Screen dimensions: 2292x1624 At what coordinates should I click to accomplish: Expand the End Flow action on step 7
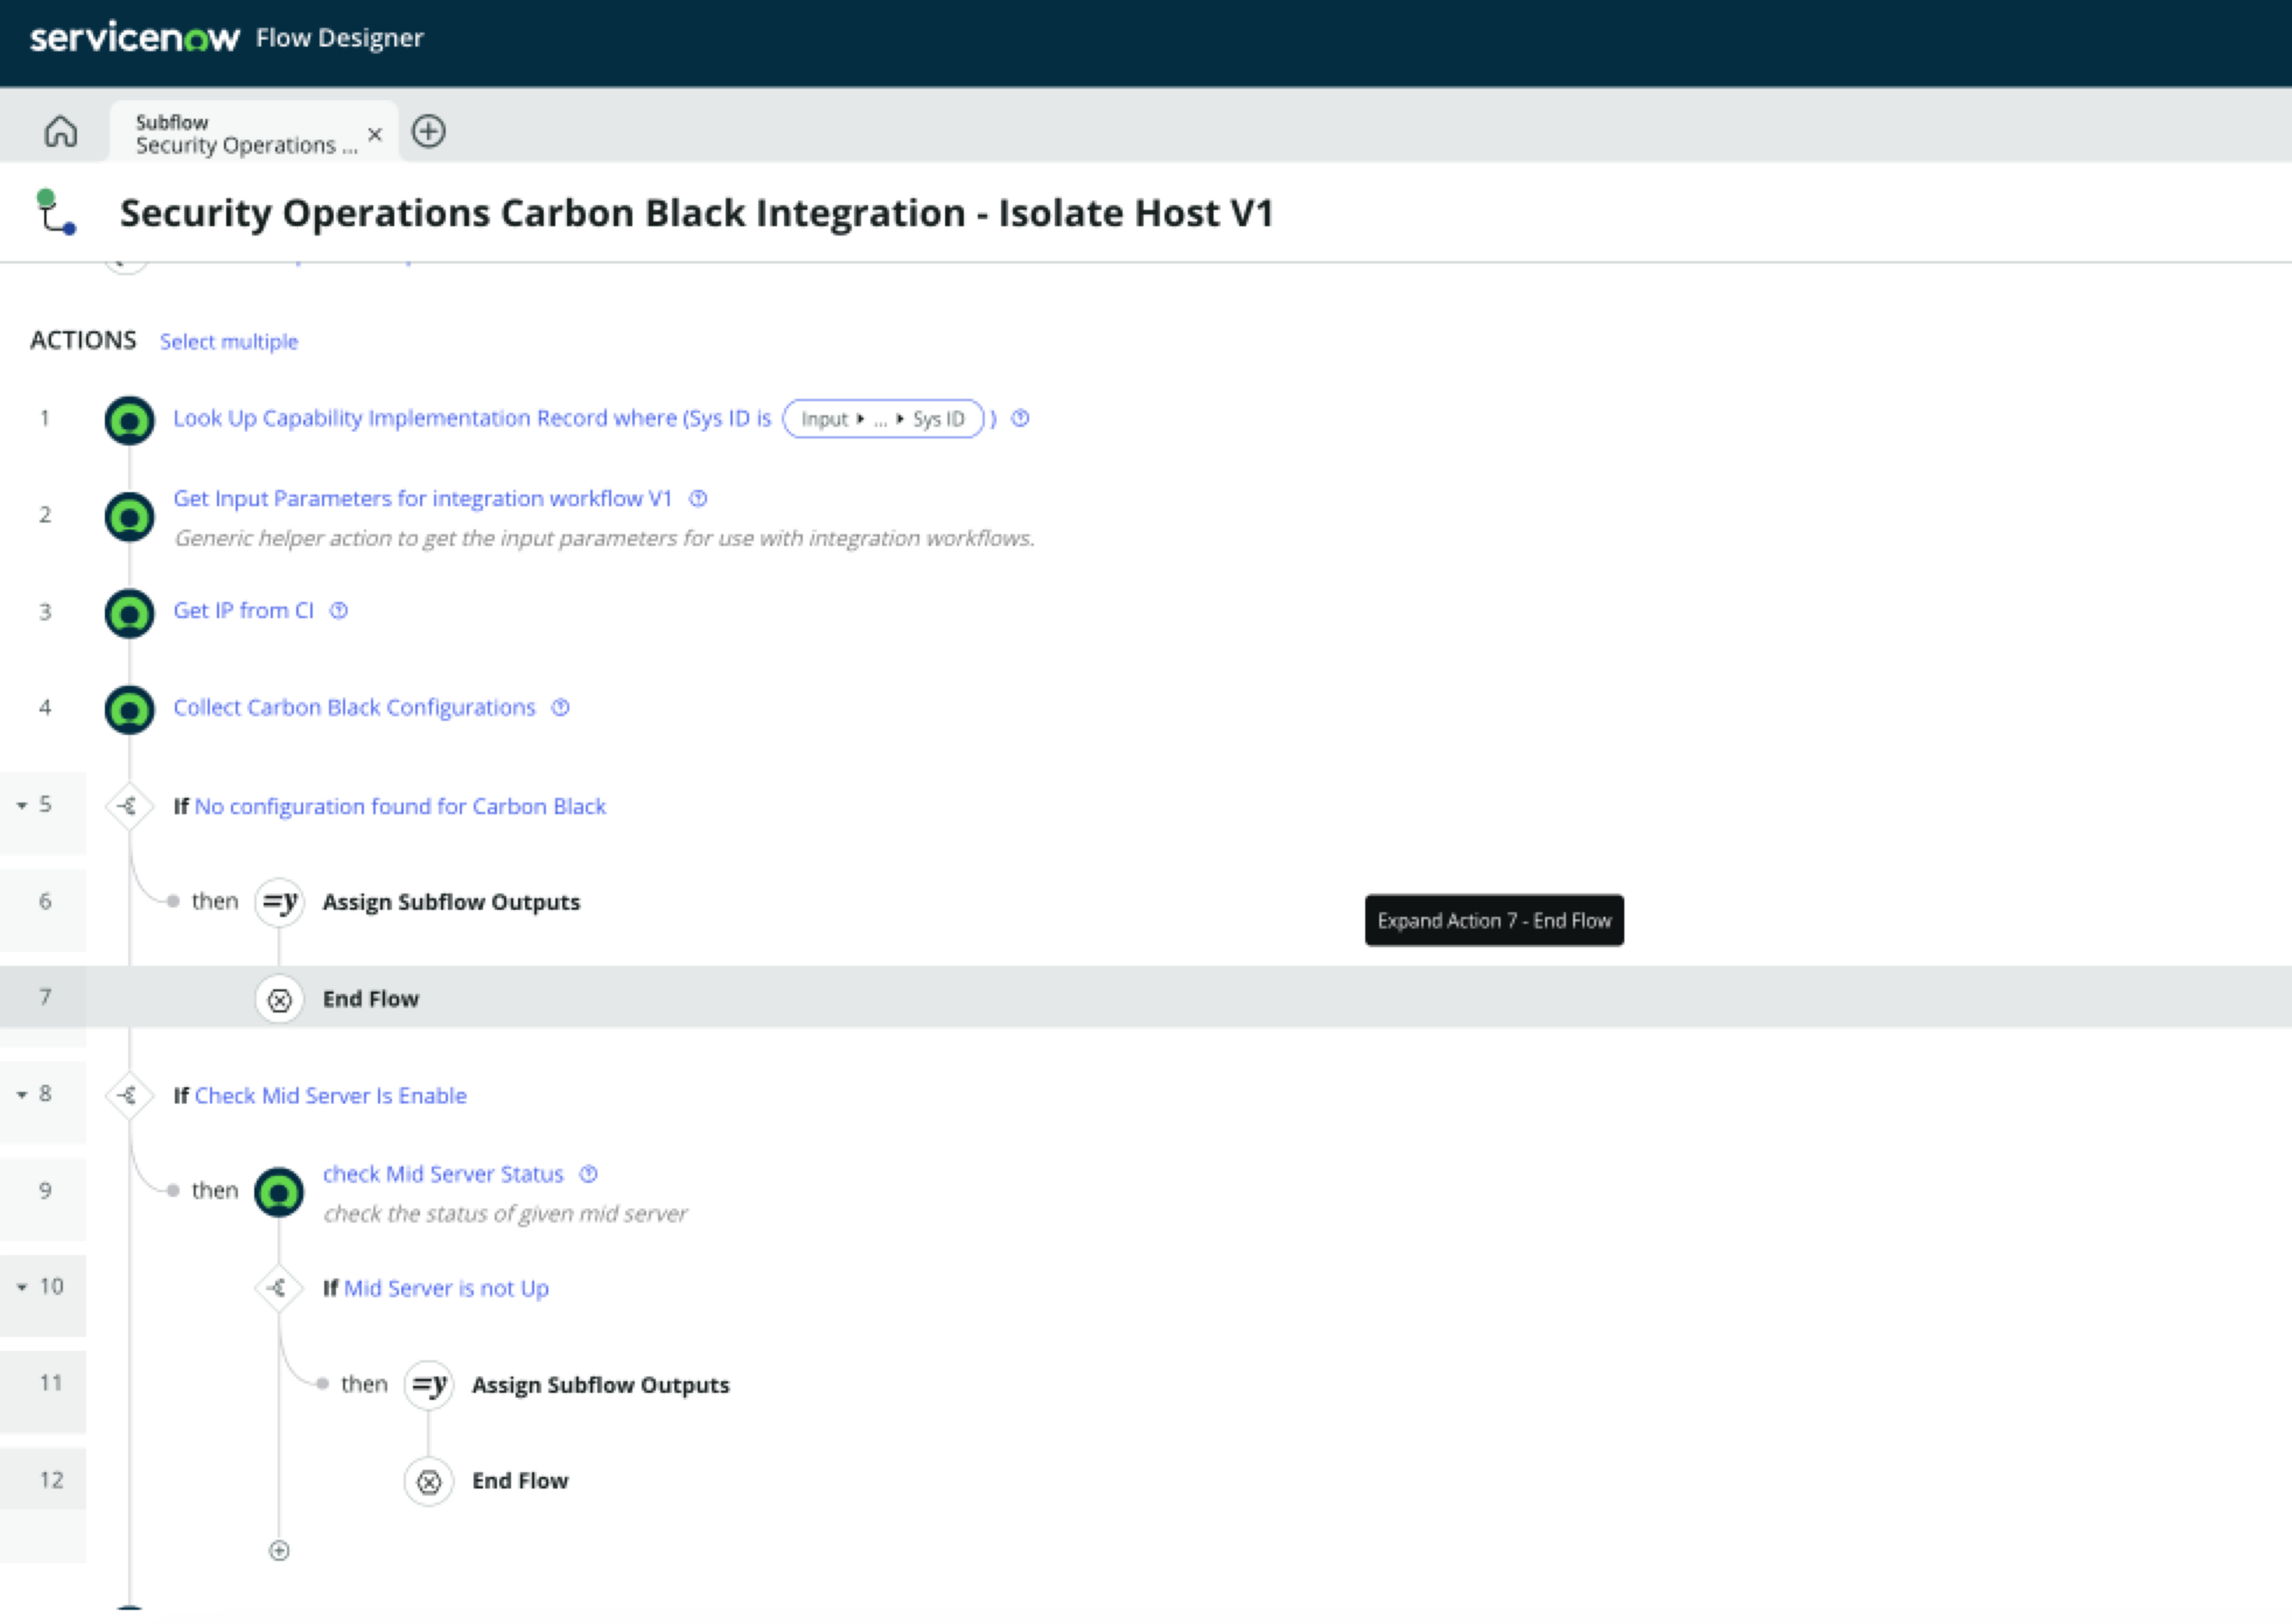point(371,999)
